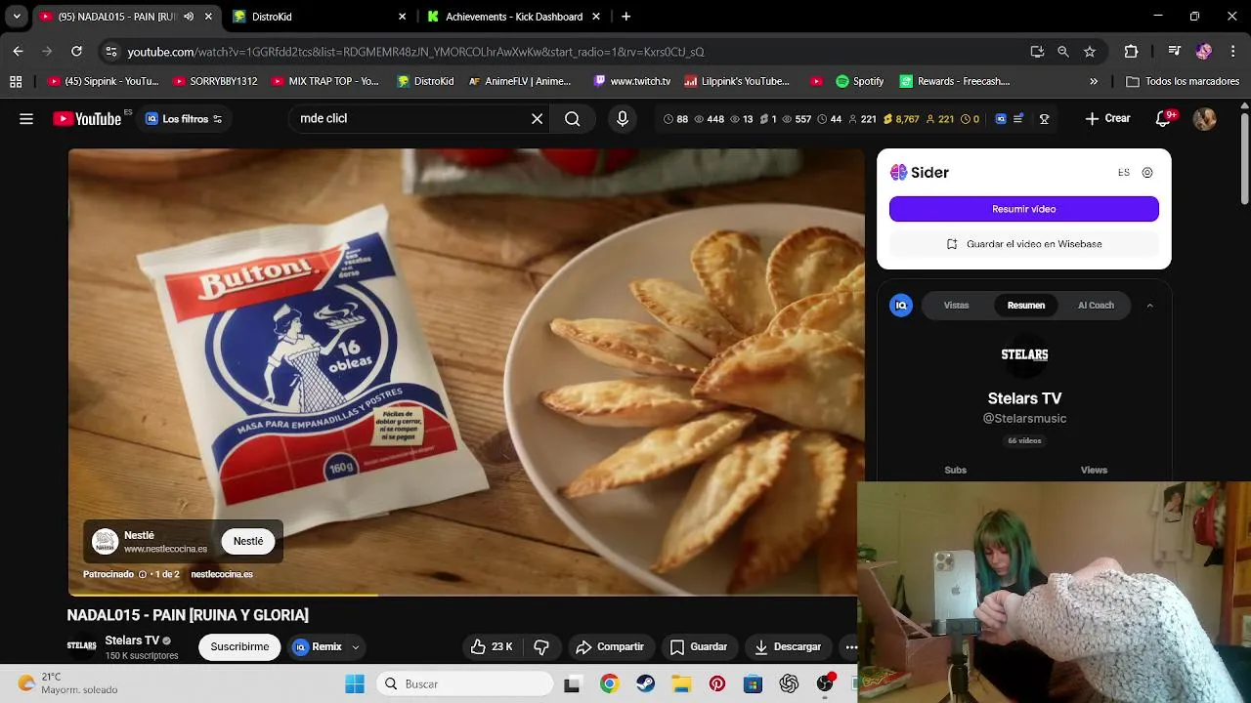This screenshot has height=703, width=1251.
Task: Click the Windows taskbar Buscar search box
Action: click(465, 683)
